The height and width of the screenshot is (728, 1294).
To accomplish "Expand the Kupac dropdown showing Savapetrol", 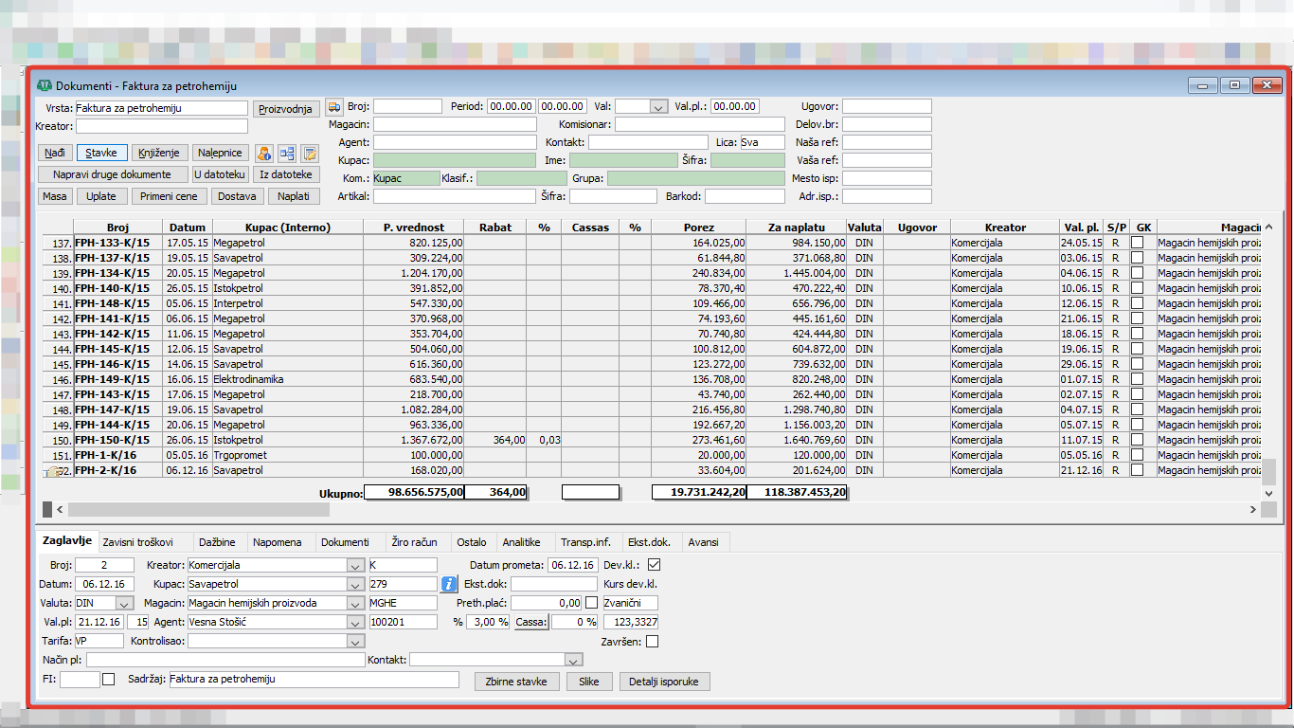I will [355, 584].
